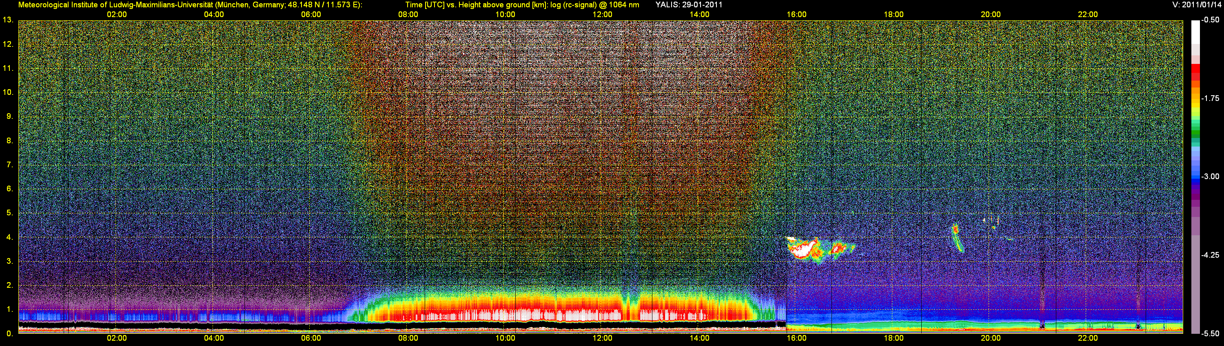Viewport: 1224px width, 346px height.
Task: Click the 12:00 label on the bottom time axis
Action: [602, 338]
